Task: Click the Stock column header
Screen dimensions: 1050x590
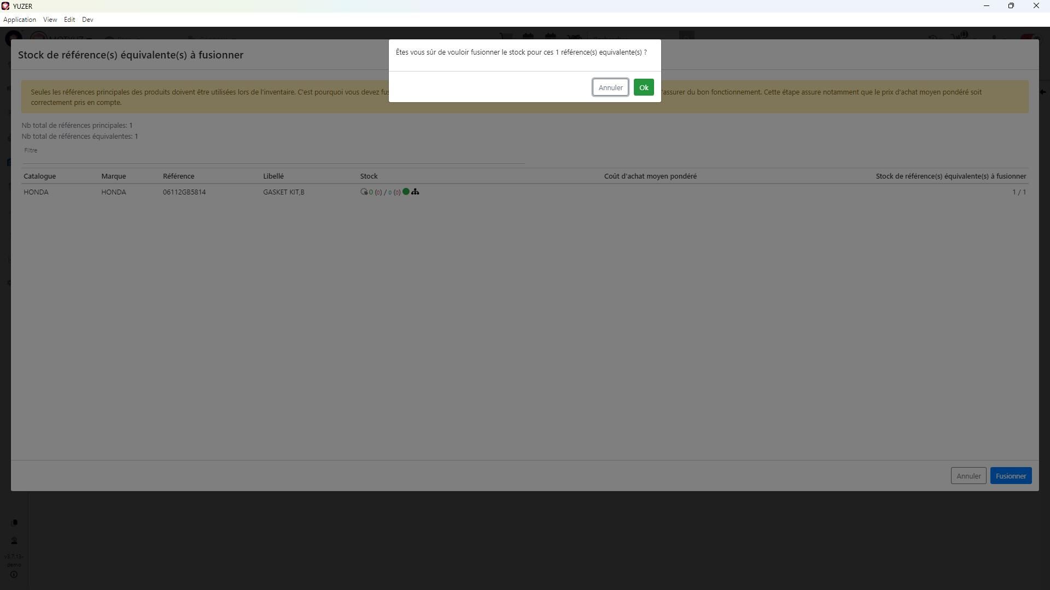Action: [369, 176]
